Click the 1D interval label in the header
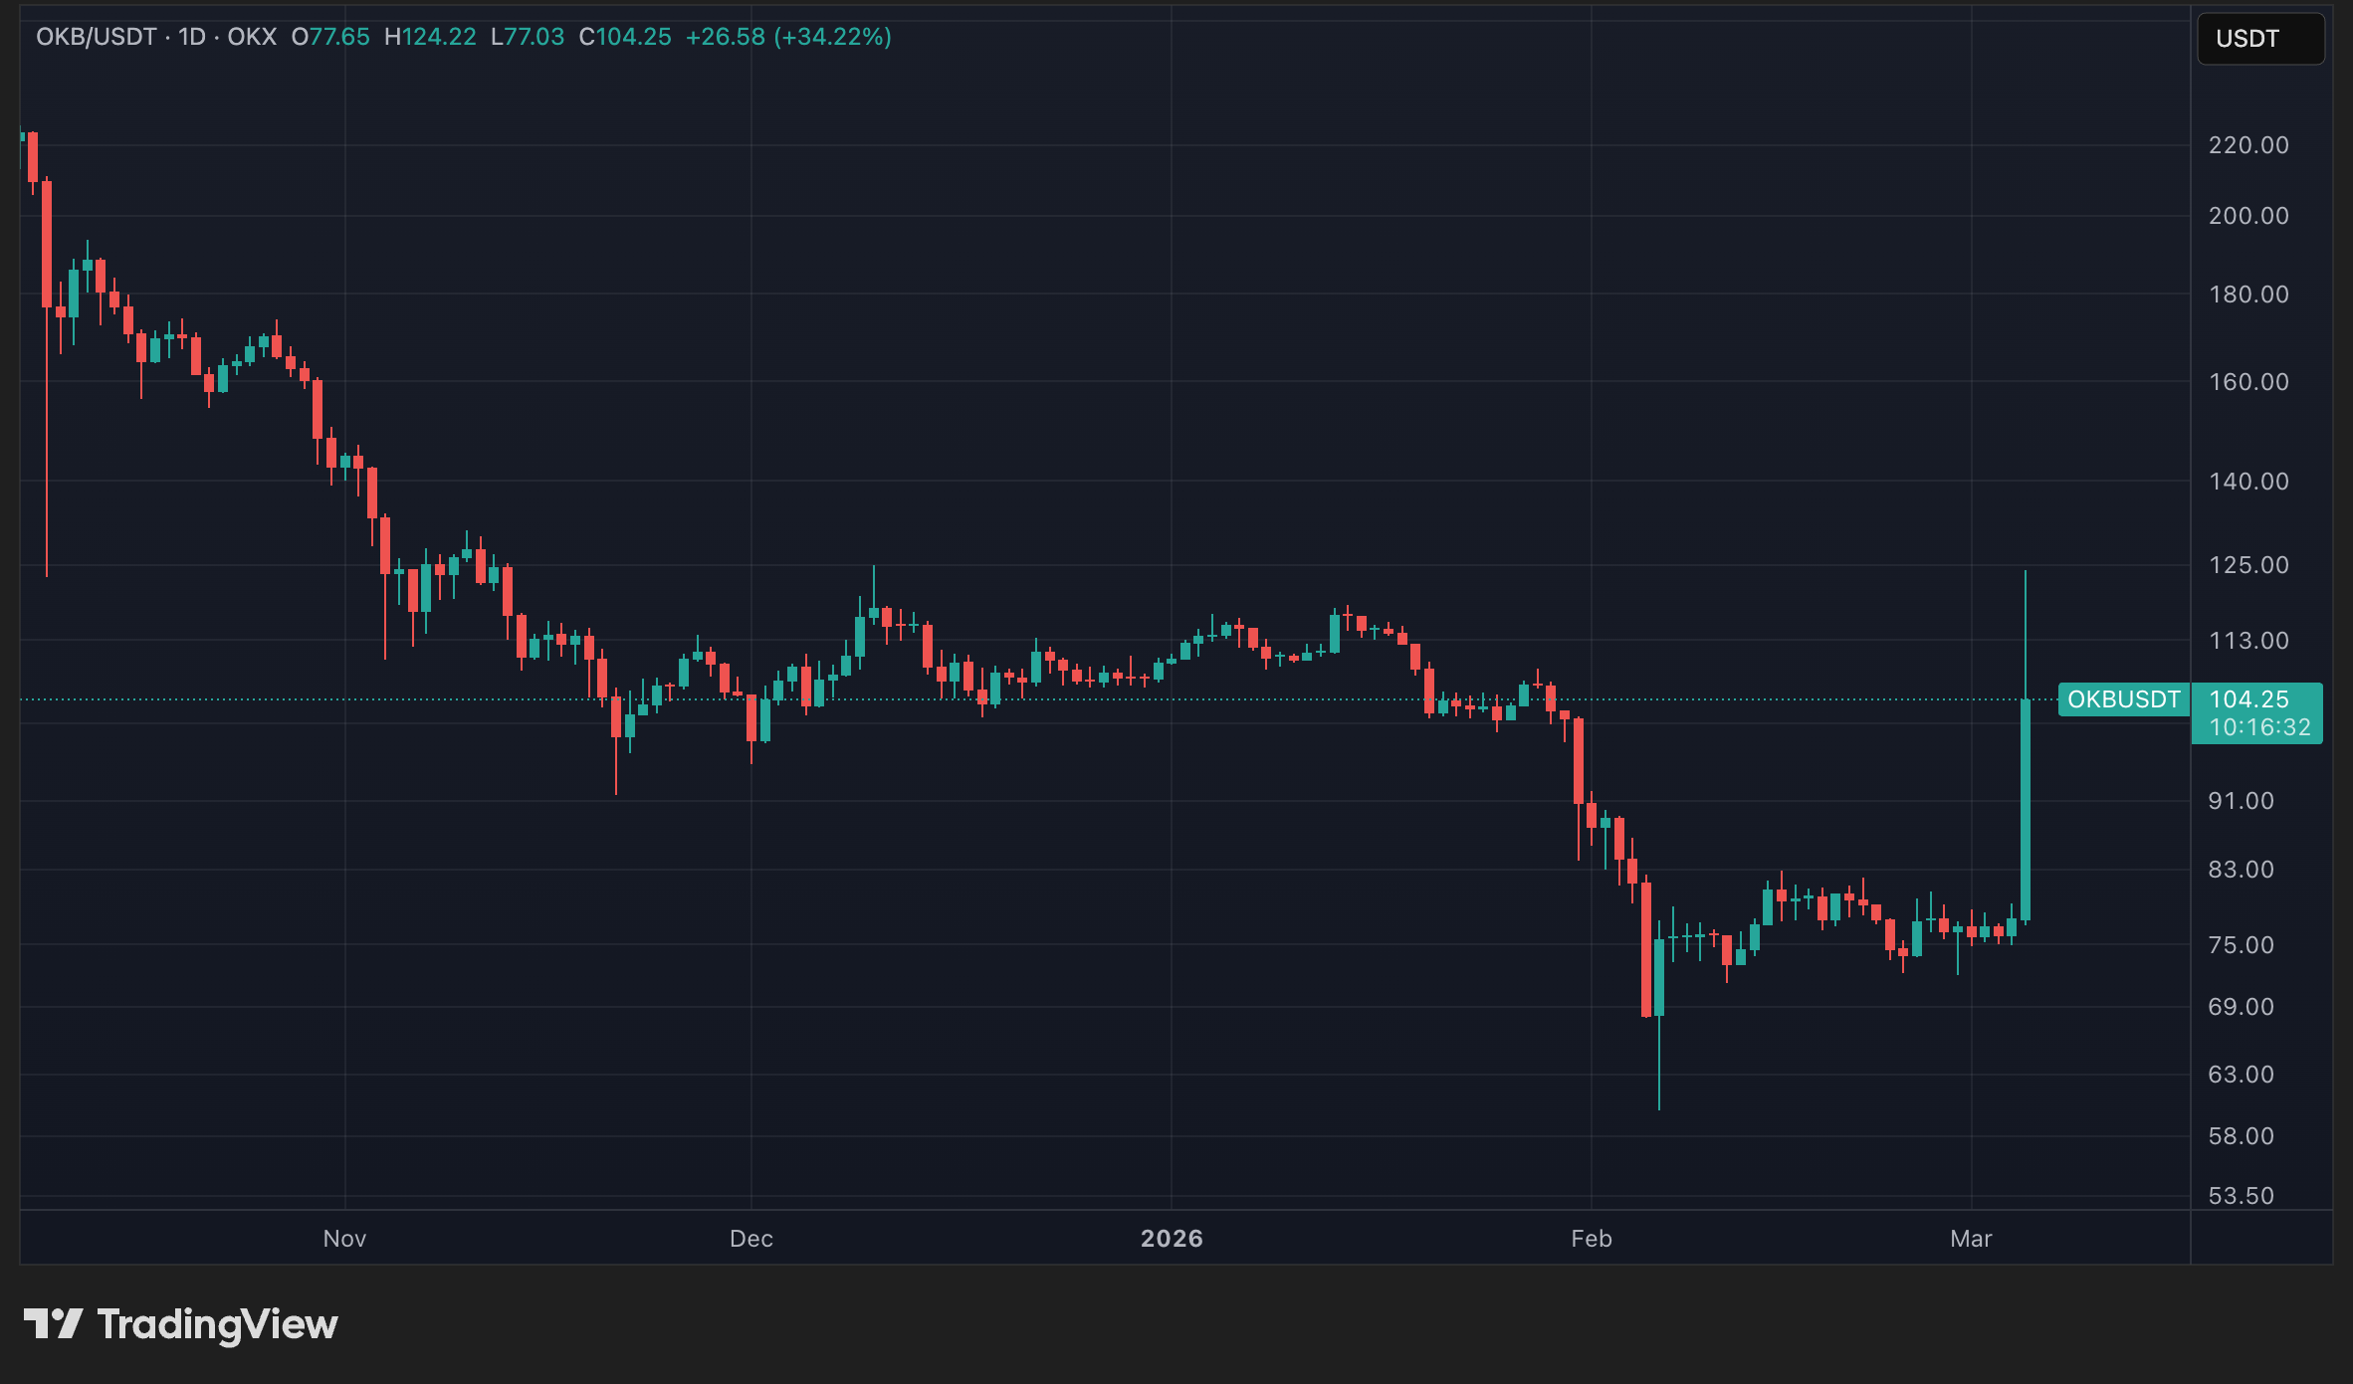This screenshot has width=2353, height=1384. tap(192, 37)
